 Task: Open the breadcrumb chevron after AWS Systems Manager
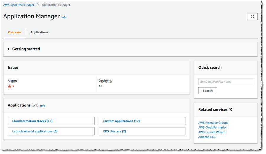pyautogui.click(x=38, y=5)
